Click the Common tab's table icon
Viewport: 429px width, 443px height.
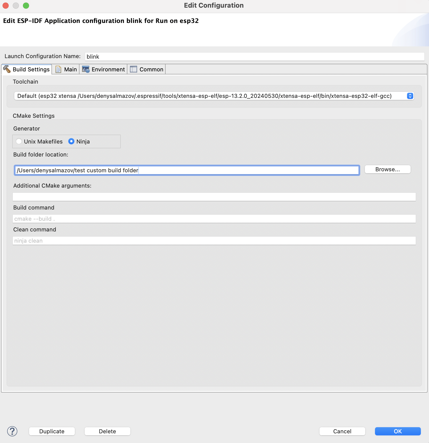(x=133, y=69)
